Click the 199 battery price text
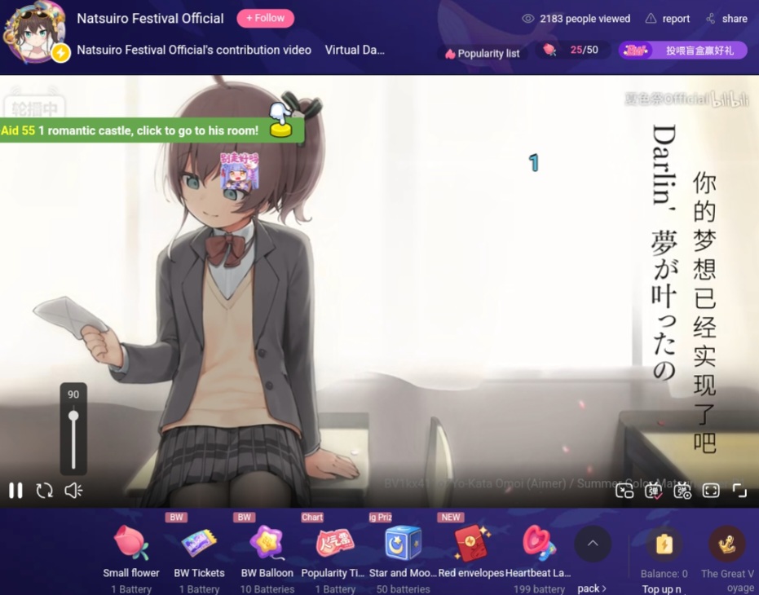 pos(539,588)
